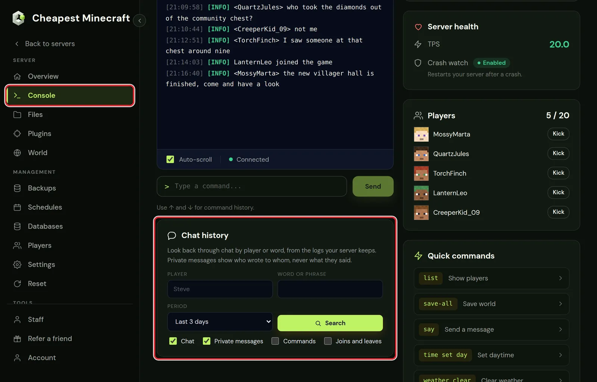Open the Last 3 days period dropdown
This screenshot has height=382, width=597.
pos(220,322)
